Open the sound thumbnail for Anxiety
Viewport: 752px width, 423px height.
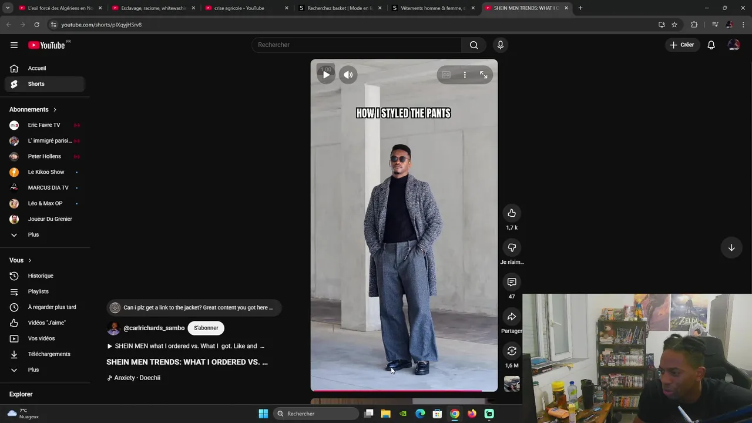[x=512, y=384]
